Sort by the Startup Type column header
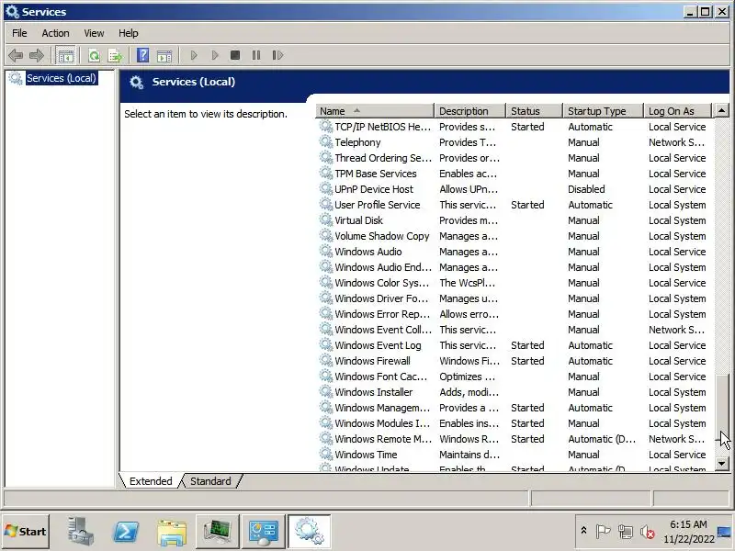Viewport: 735px width, 551px height. tap(604, 111)
